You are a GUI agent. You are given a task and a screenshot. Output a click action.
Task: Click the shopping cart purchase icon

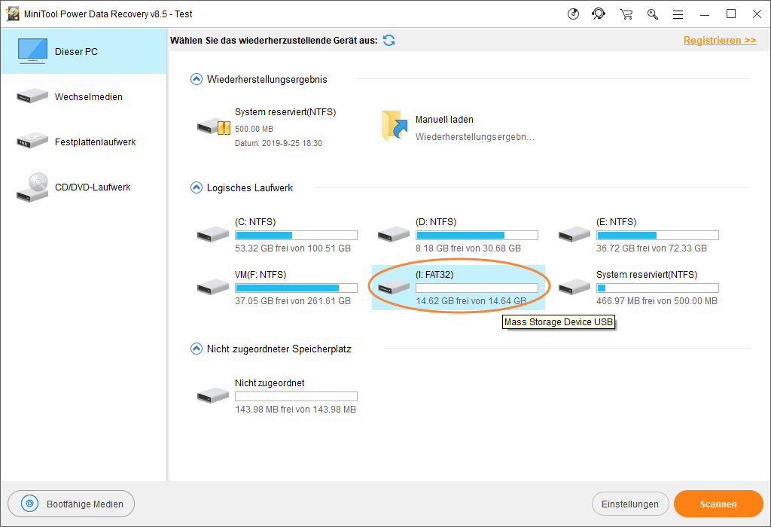click(626, 14)
